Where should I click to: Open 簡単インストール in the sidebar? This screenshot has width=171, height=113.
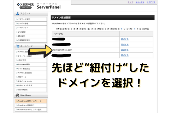[x=31, y=81]
